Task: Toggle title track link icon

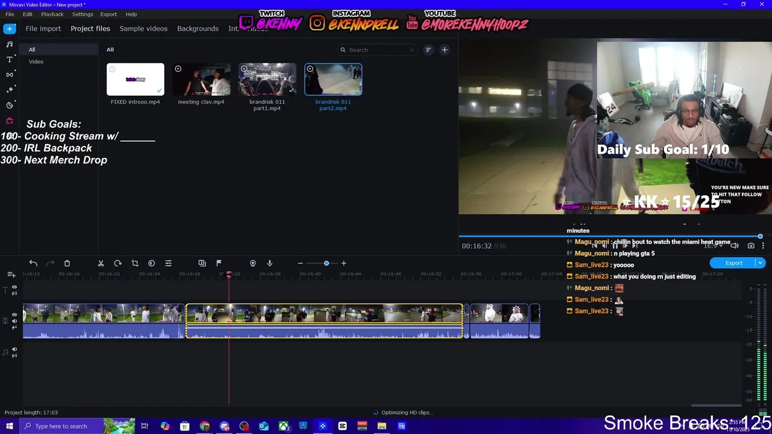Action: point(14,294)
